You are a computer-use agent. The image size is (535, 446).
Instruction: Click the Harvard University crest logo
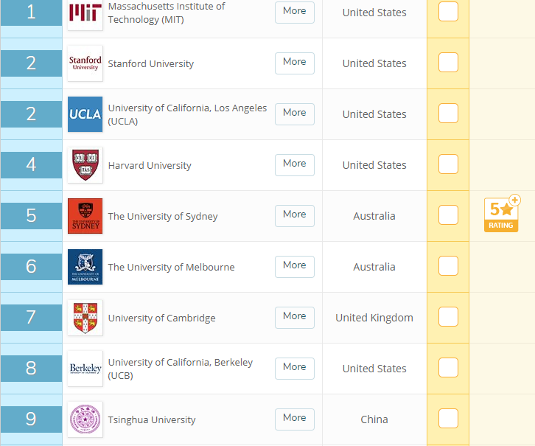click(x=85, y=165)
